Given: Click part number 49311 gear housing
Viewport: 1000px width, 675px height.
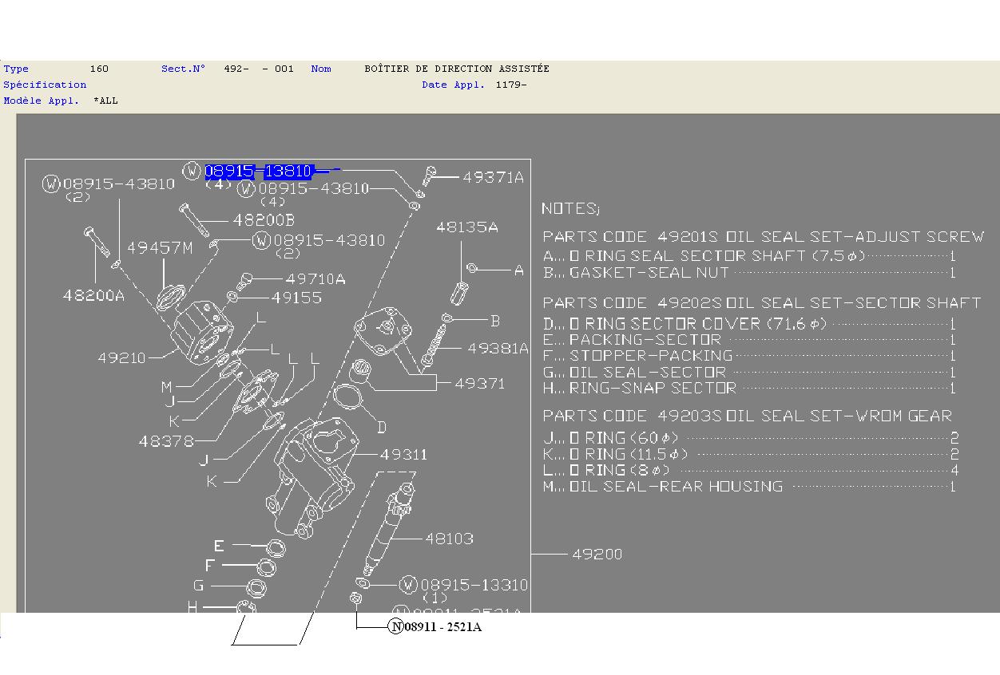Looking at the screenshot, I should [403, 454].
